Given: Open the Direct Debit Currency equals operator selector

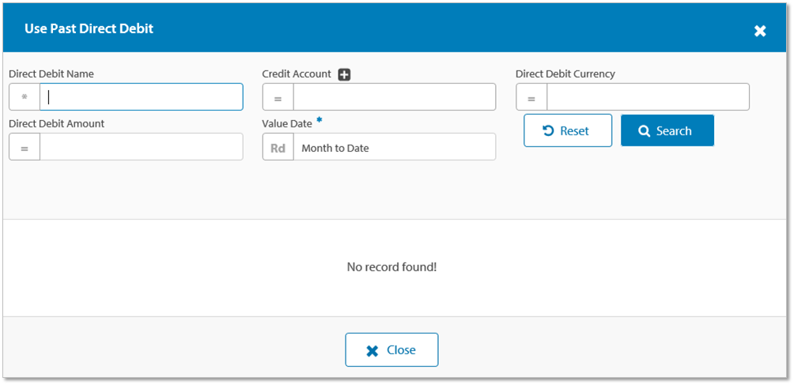Looking at the screenshot, I should tap(531, 97).
